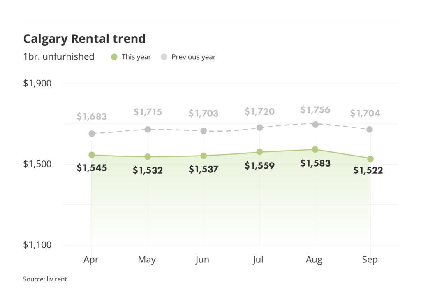The image size is (421, 295).
Task: Select the Jun month axis label
Action: tap(202, 260)
